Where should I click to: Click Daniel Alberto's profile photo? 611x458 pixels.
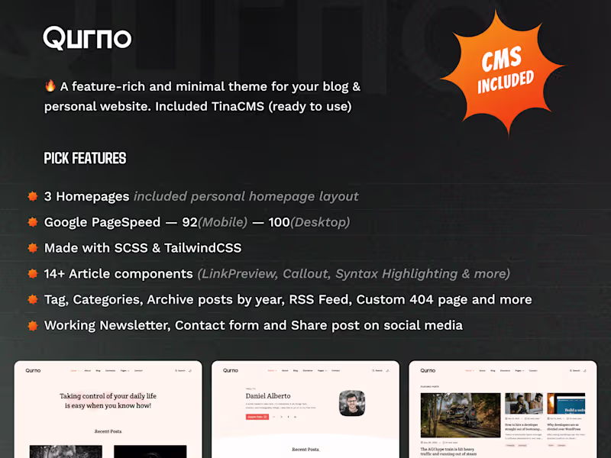pos(352,403)
